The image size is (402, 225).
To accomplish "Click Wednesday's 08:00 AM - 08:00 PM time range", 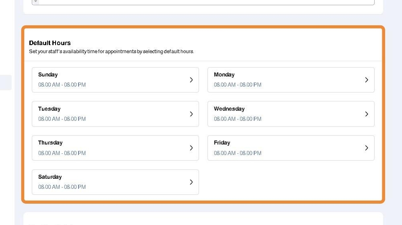I will [x=237, y=119].
